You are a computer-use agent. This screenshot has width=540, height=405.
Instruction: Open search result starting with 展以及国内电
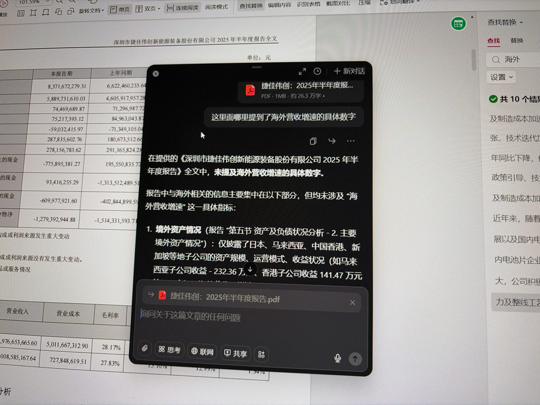517,239
